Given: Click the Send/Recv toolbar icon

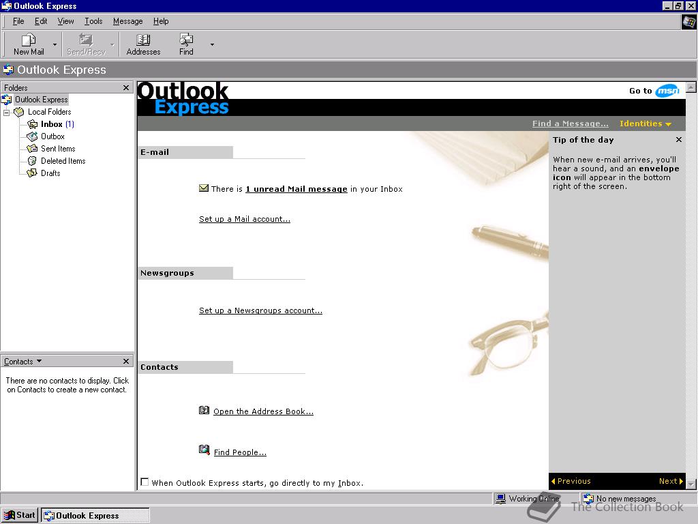Looking at the screenshot, I should [86, 40].
